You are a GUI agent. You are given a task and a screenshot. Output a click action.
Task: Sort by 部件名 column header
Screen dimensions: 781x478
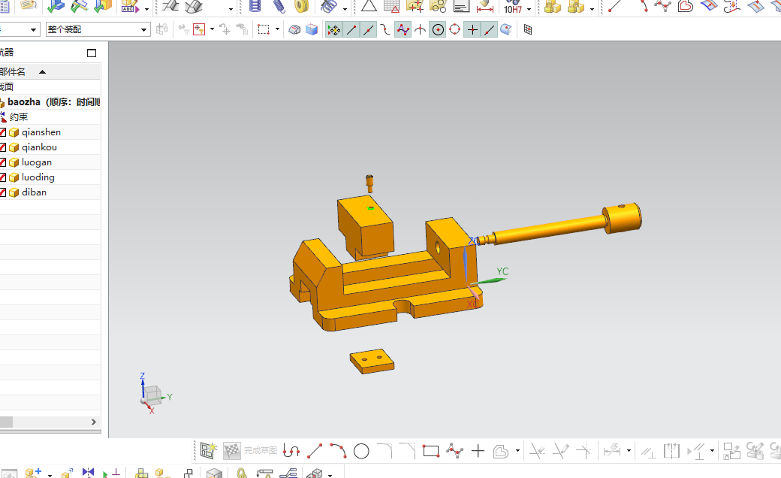[50, 71]
